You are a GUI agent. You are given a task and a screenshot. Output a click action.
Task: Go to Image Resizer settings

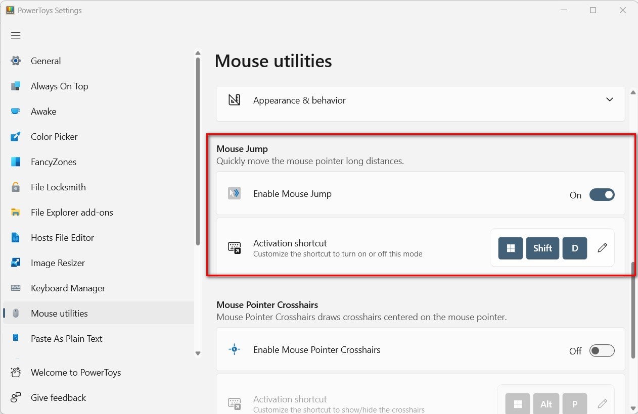(x=99, y=263)
